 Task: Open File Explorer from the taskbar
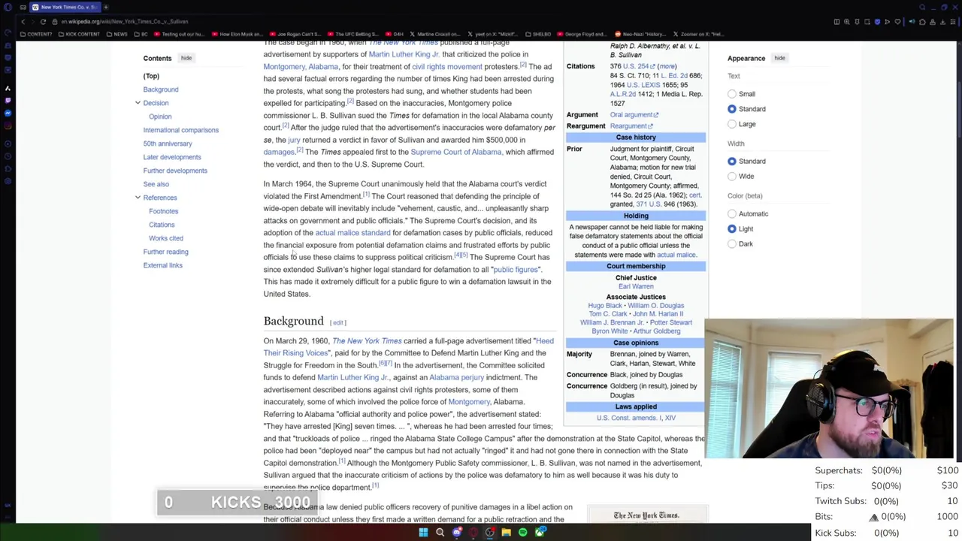click(x=507, y=533)
